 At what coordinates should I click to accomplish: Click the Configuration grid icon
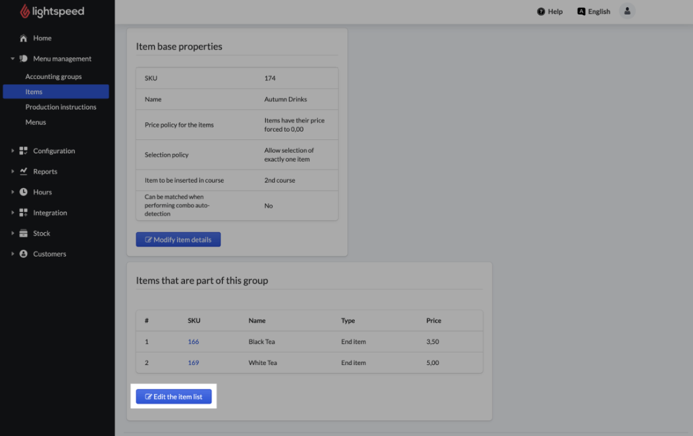coord(24,151)
